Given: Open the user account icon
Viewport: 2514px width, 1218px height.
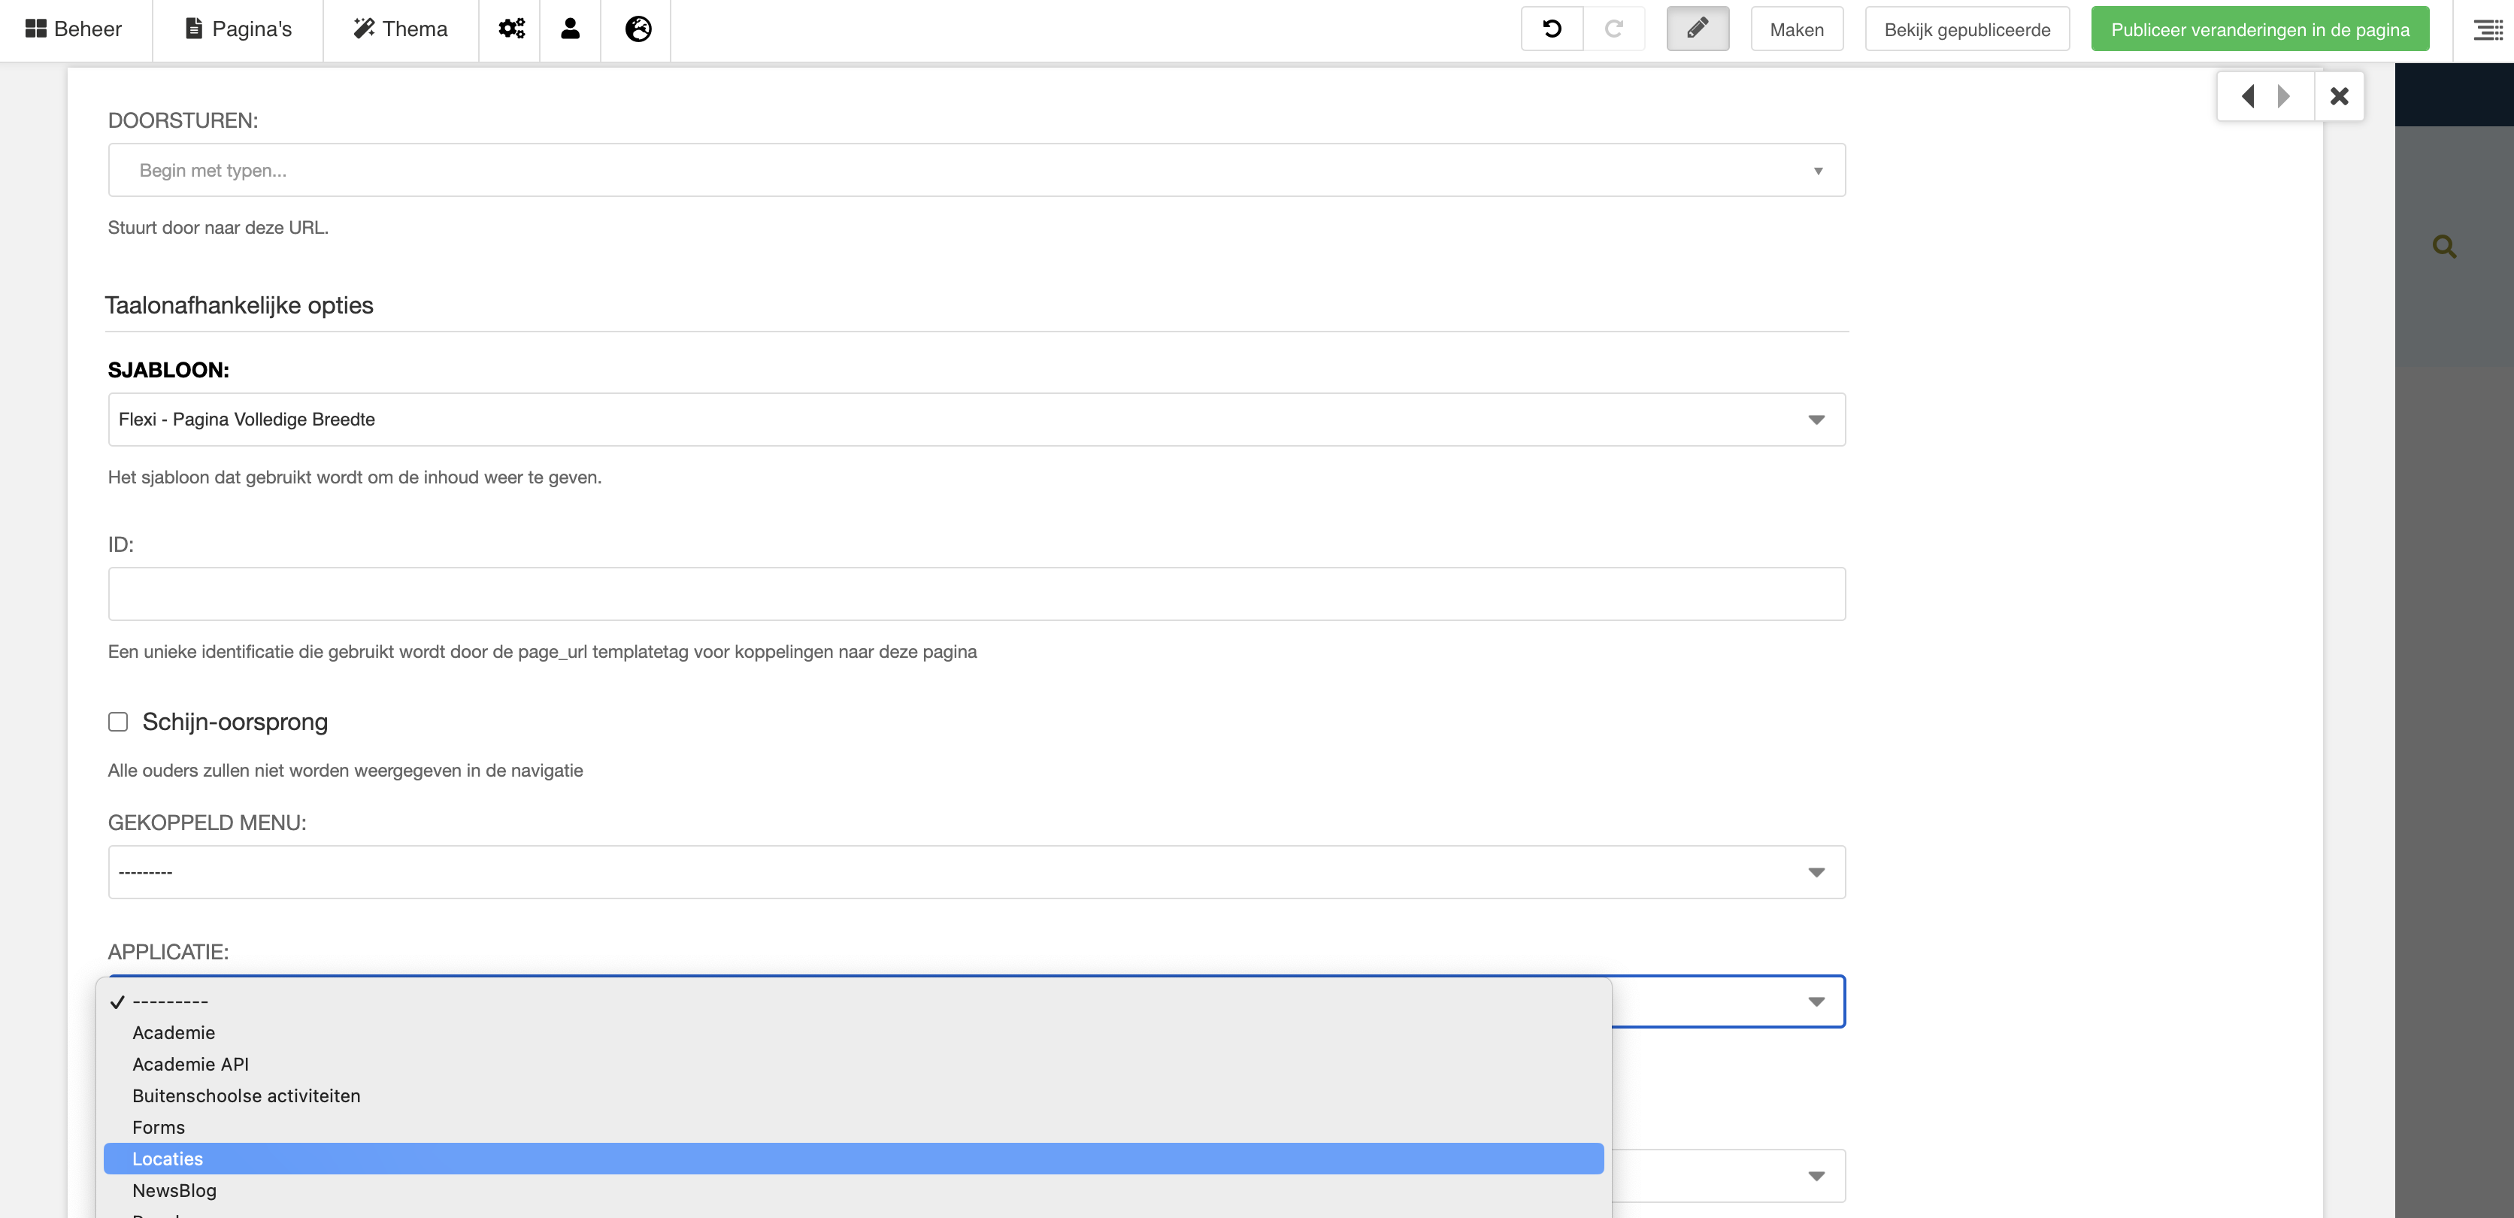Looking at the screenshot, I should [570, 29].
